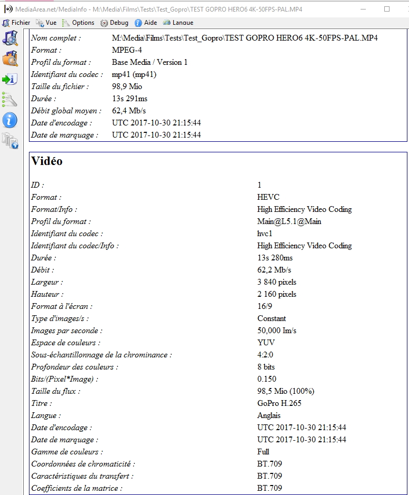Open the Langue menu

[178, 23]
